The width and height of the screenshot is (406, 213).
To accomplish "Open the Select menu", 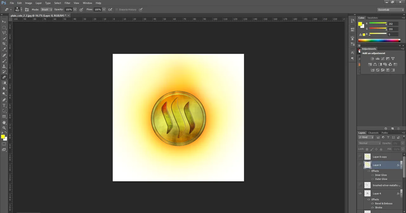I will point(57,3).
